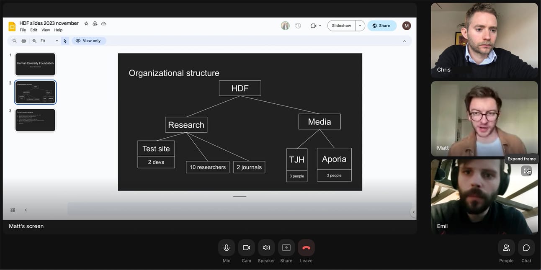Select slide 2 Organizational structure thumbnail
This screenshot has width=541, height=270.
pos(36,92)
